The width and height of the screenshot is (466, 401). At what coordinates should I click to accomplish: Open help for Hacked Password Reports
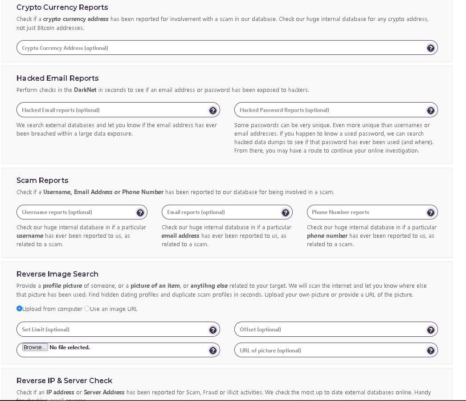(x=431, y=110)
